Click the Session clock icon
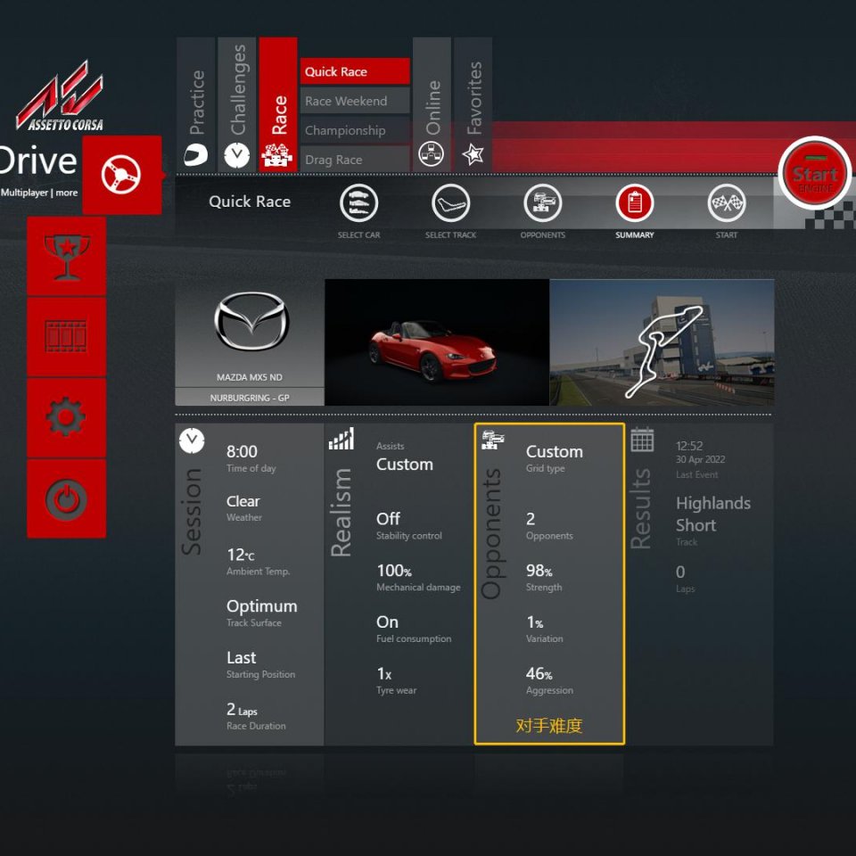 [192, 440]
